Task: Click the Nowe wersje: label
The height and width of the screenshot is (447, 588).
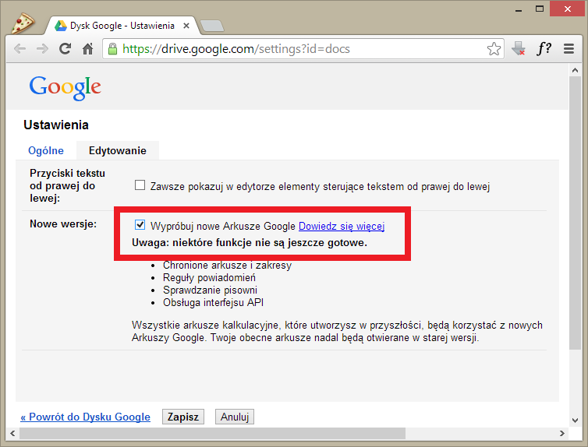Action: click(63, 223)
